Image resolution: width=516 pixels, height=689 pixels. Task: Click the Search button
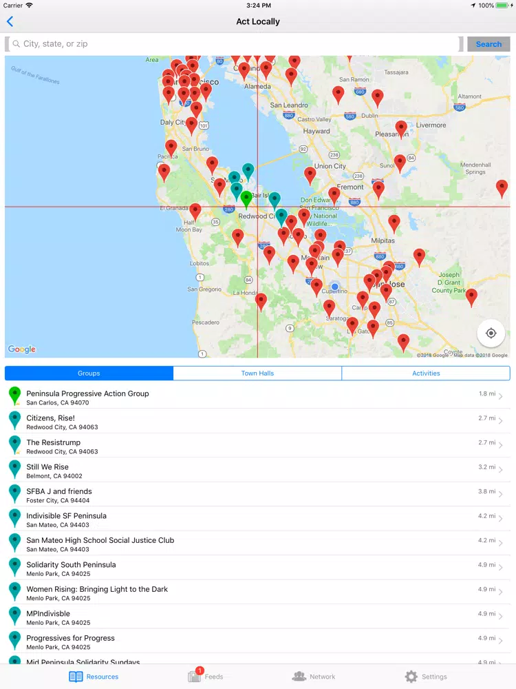pos(488,44)
